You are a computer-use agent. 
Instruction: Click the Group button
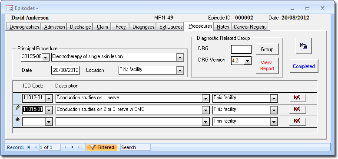coord(267,49)
